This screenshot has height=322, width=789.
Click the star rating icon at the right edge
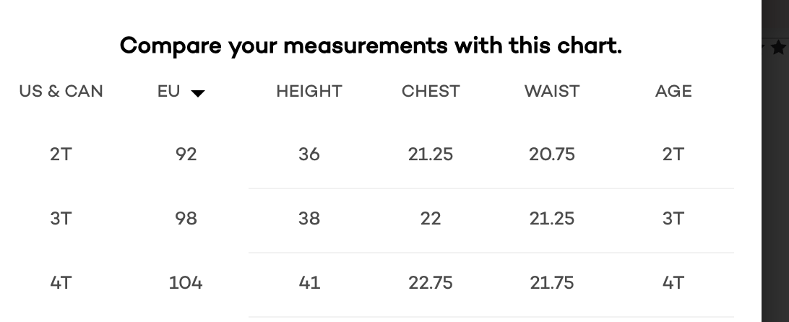pyautogui.click(x=779, y=48)
